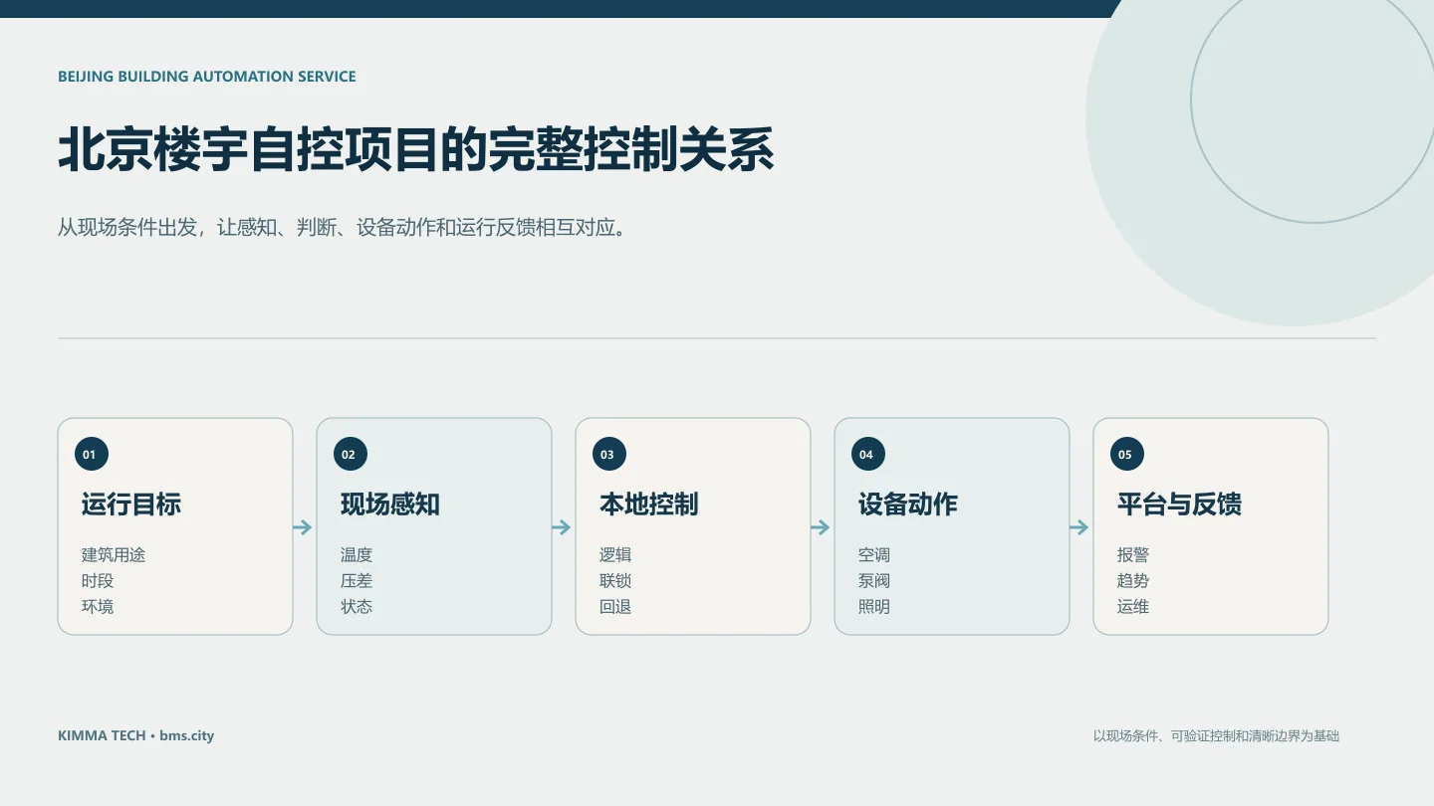Click the 状态 item
1434x806 pixels.
(357, 607)
